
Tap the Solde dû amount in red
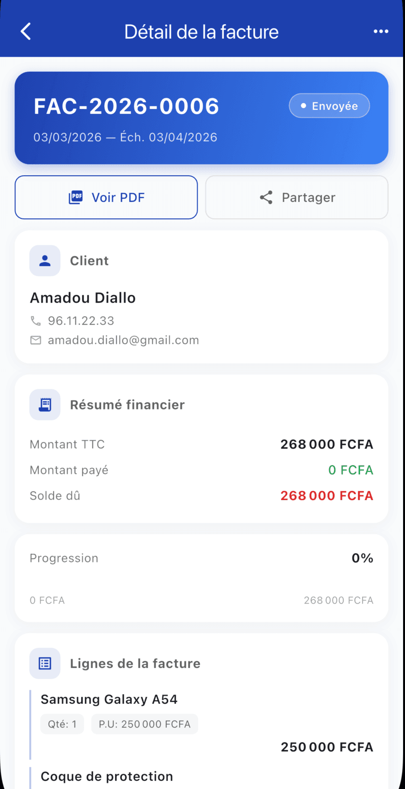click(327, 496)
